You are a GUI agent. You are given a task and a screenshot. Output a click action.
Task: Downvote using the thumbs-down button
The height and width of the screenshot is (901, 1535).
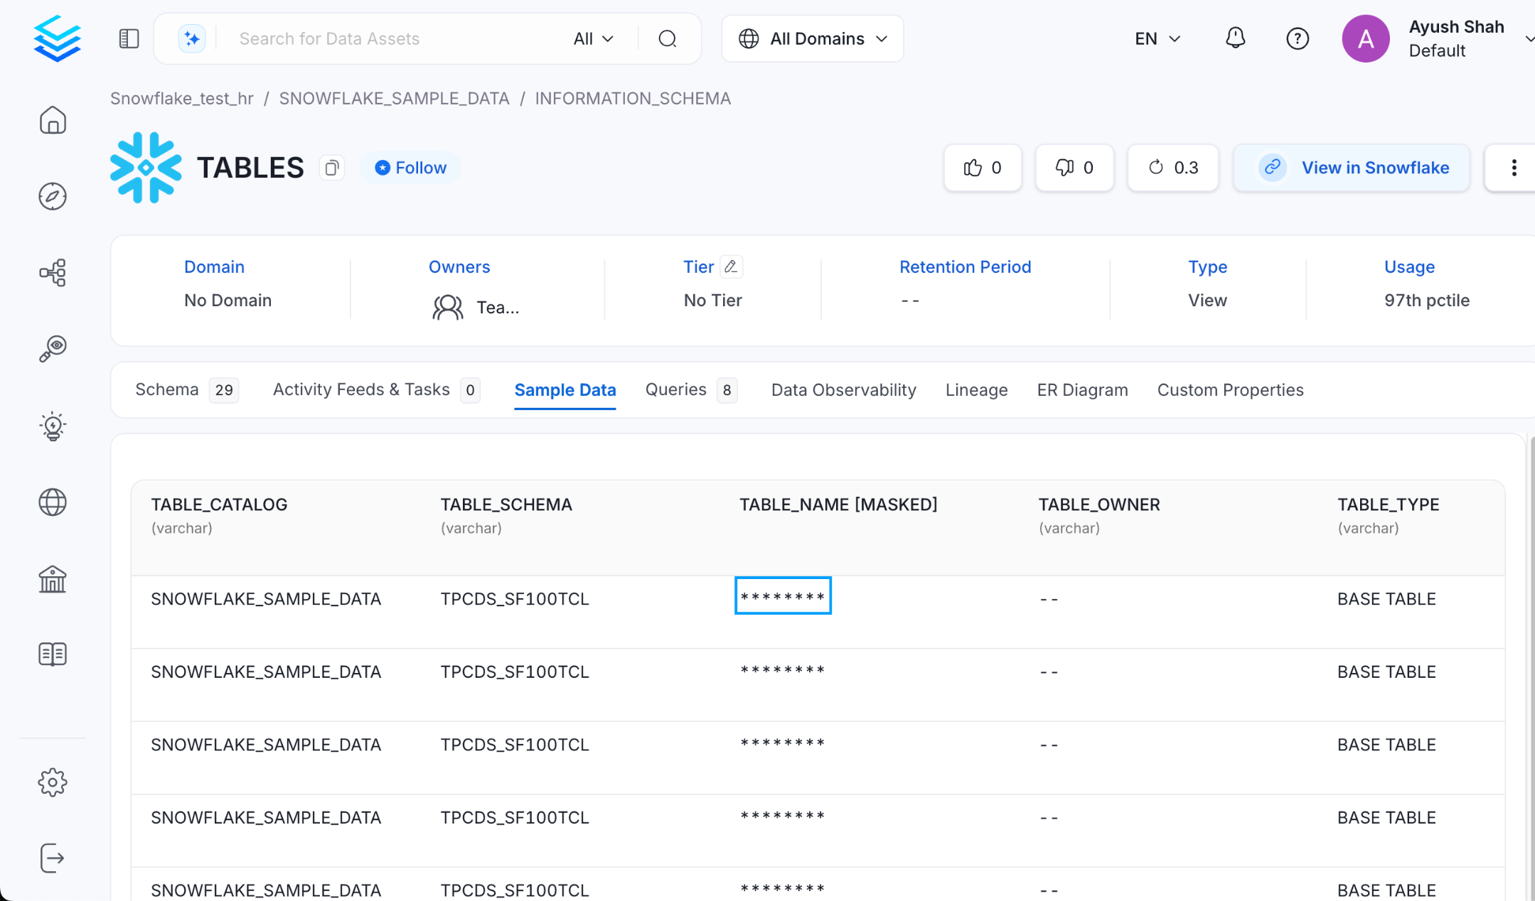[x=1074, y=168]
